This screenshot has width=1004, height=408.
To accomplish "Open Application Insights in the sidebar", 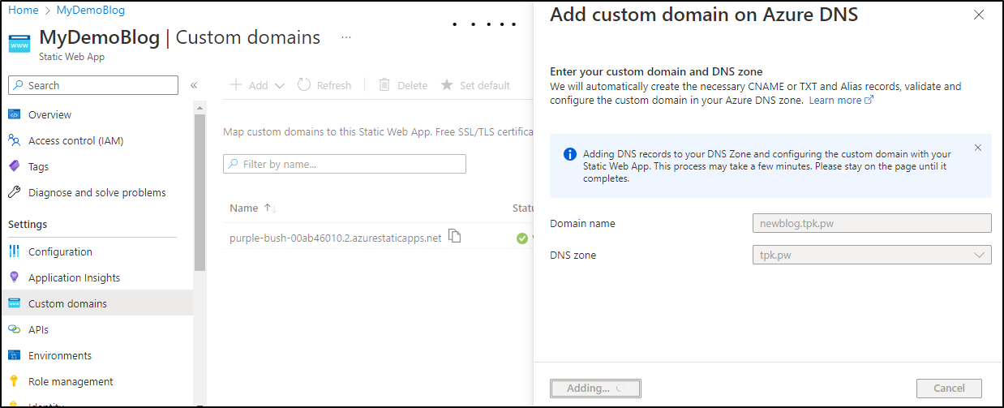I will tap(74, 277).
